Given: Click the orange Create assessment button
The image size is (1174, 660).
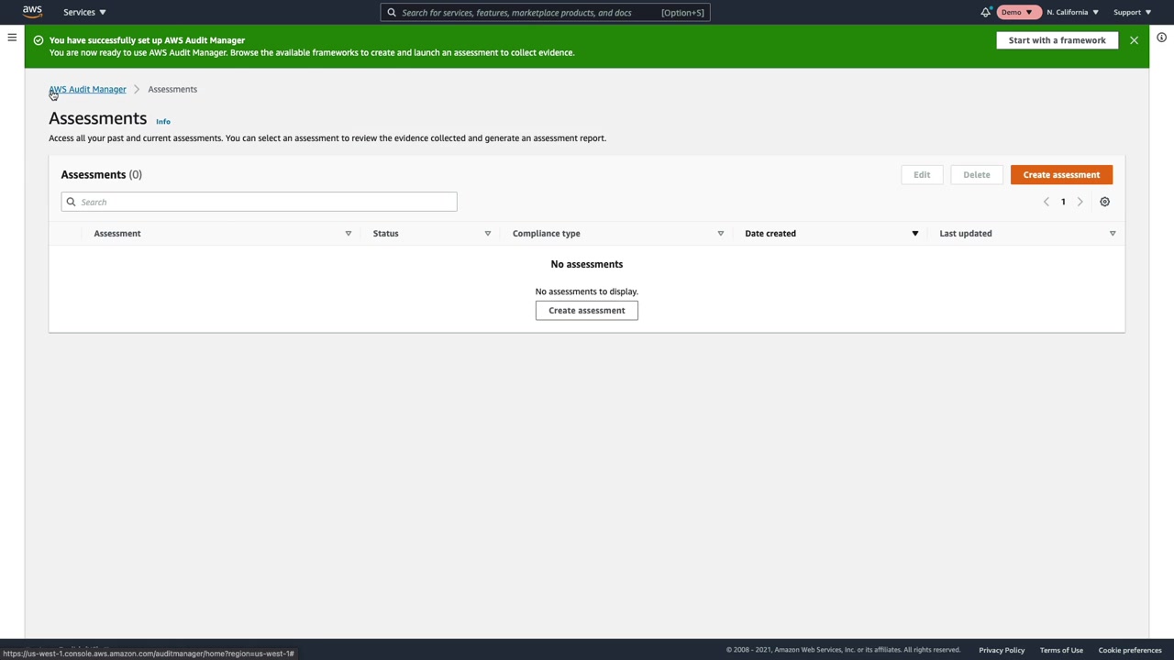Looking at the screenshot, I should tap(1061, 175).
